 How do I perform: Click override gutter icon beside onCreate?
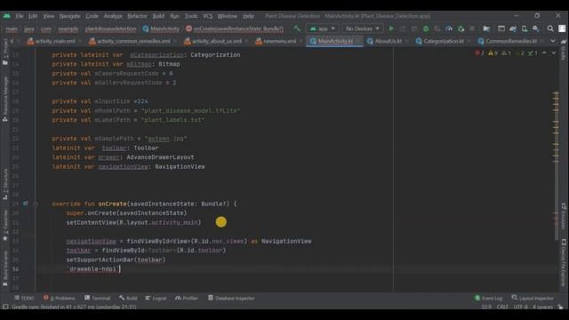click(x=26, y=204)
